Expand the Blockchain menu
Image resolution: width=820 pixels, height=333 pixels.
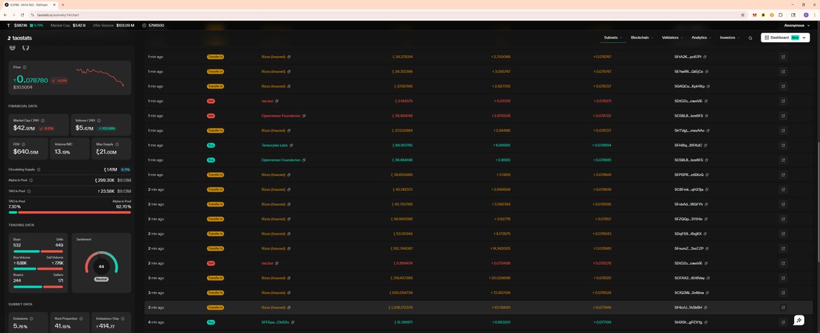pyautogui.click(x=642, y=38)
